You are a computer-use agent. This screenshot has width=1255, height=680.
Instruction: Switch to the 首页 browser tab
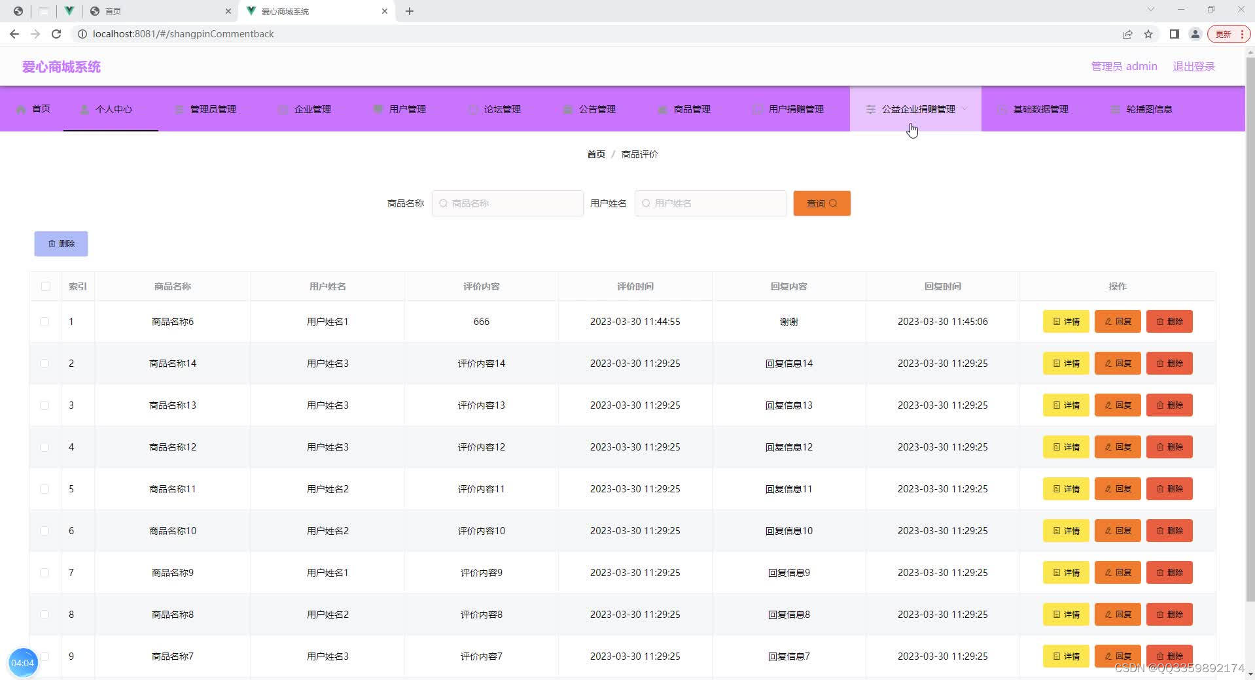(160, 11)
